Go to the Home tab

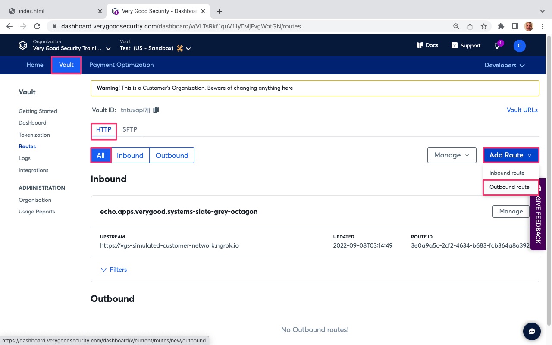35,65
